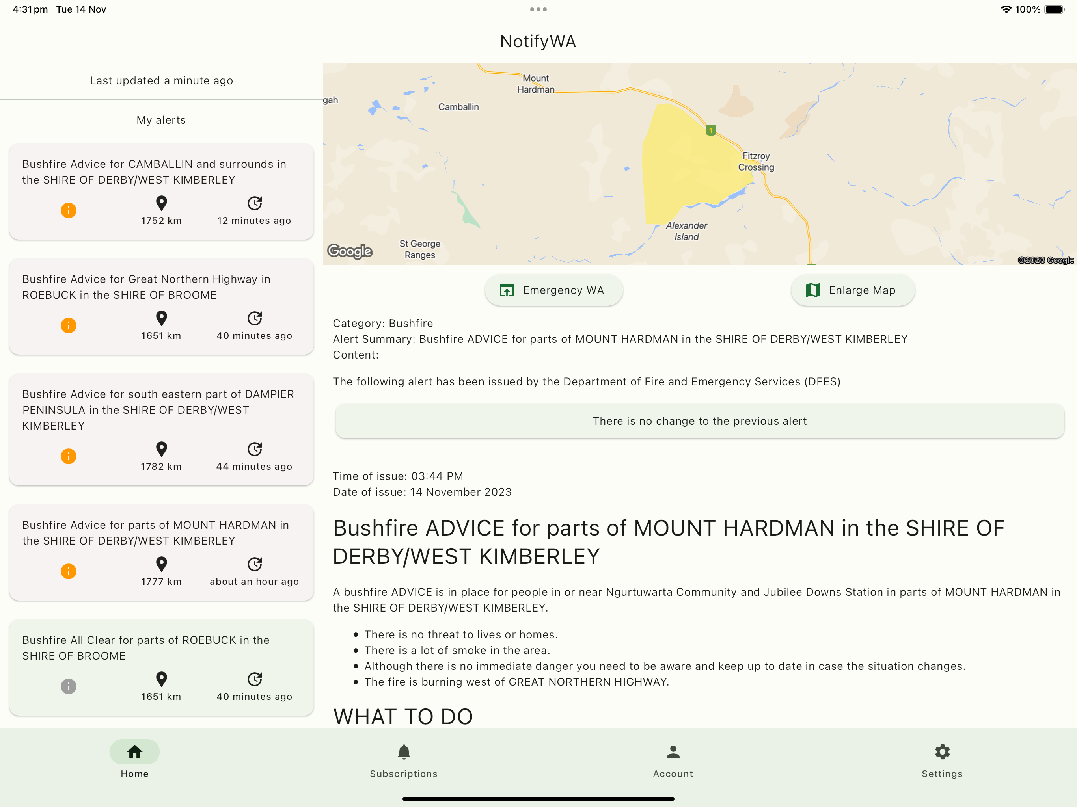Open Bushfire All Clear ROEBUCK alert card
Viewport: 1077px width, 807px height.
click(161, 667)
